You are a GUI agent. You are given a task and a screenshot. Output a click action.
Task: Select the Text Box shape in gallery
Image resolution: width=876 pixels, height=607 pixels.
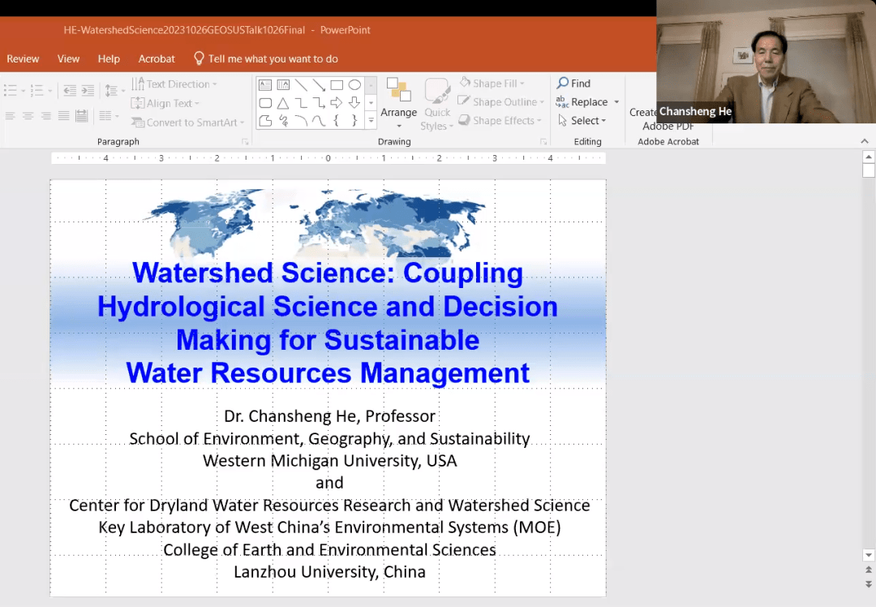tap(265, 85)
